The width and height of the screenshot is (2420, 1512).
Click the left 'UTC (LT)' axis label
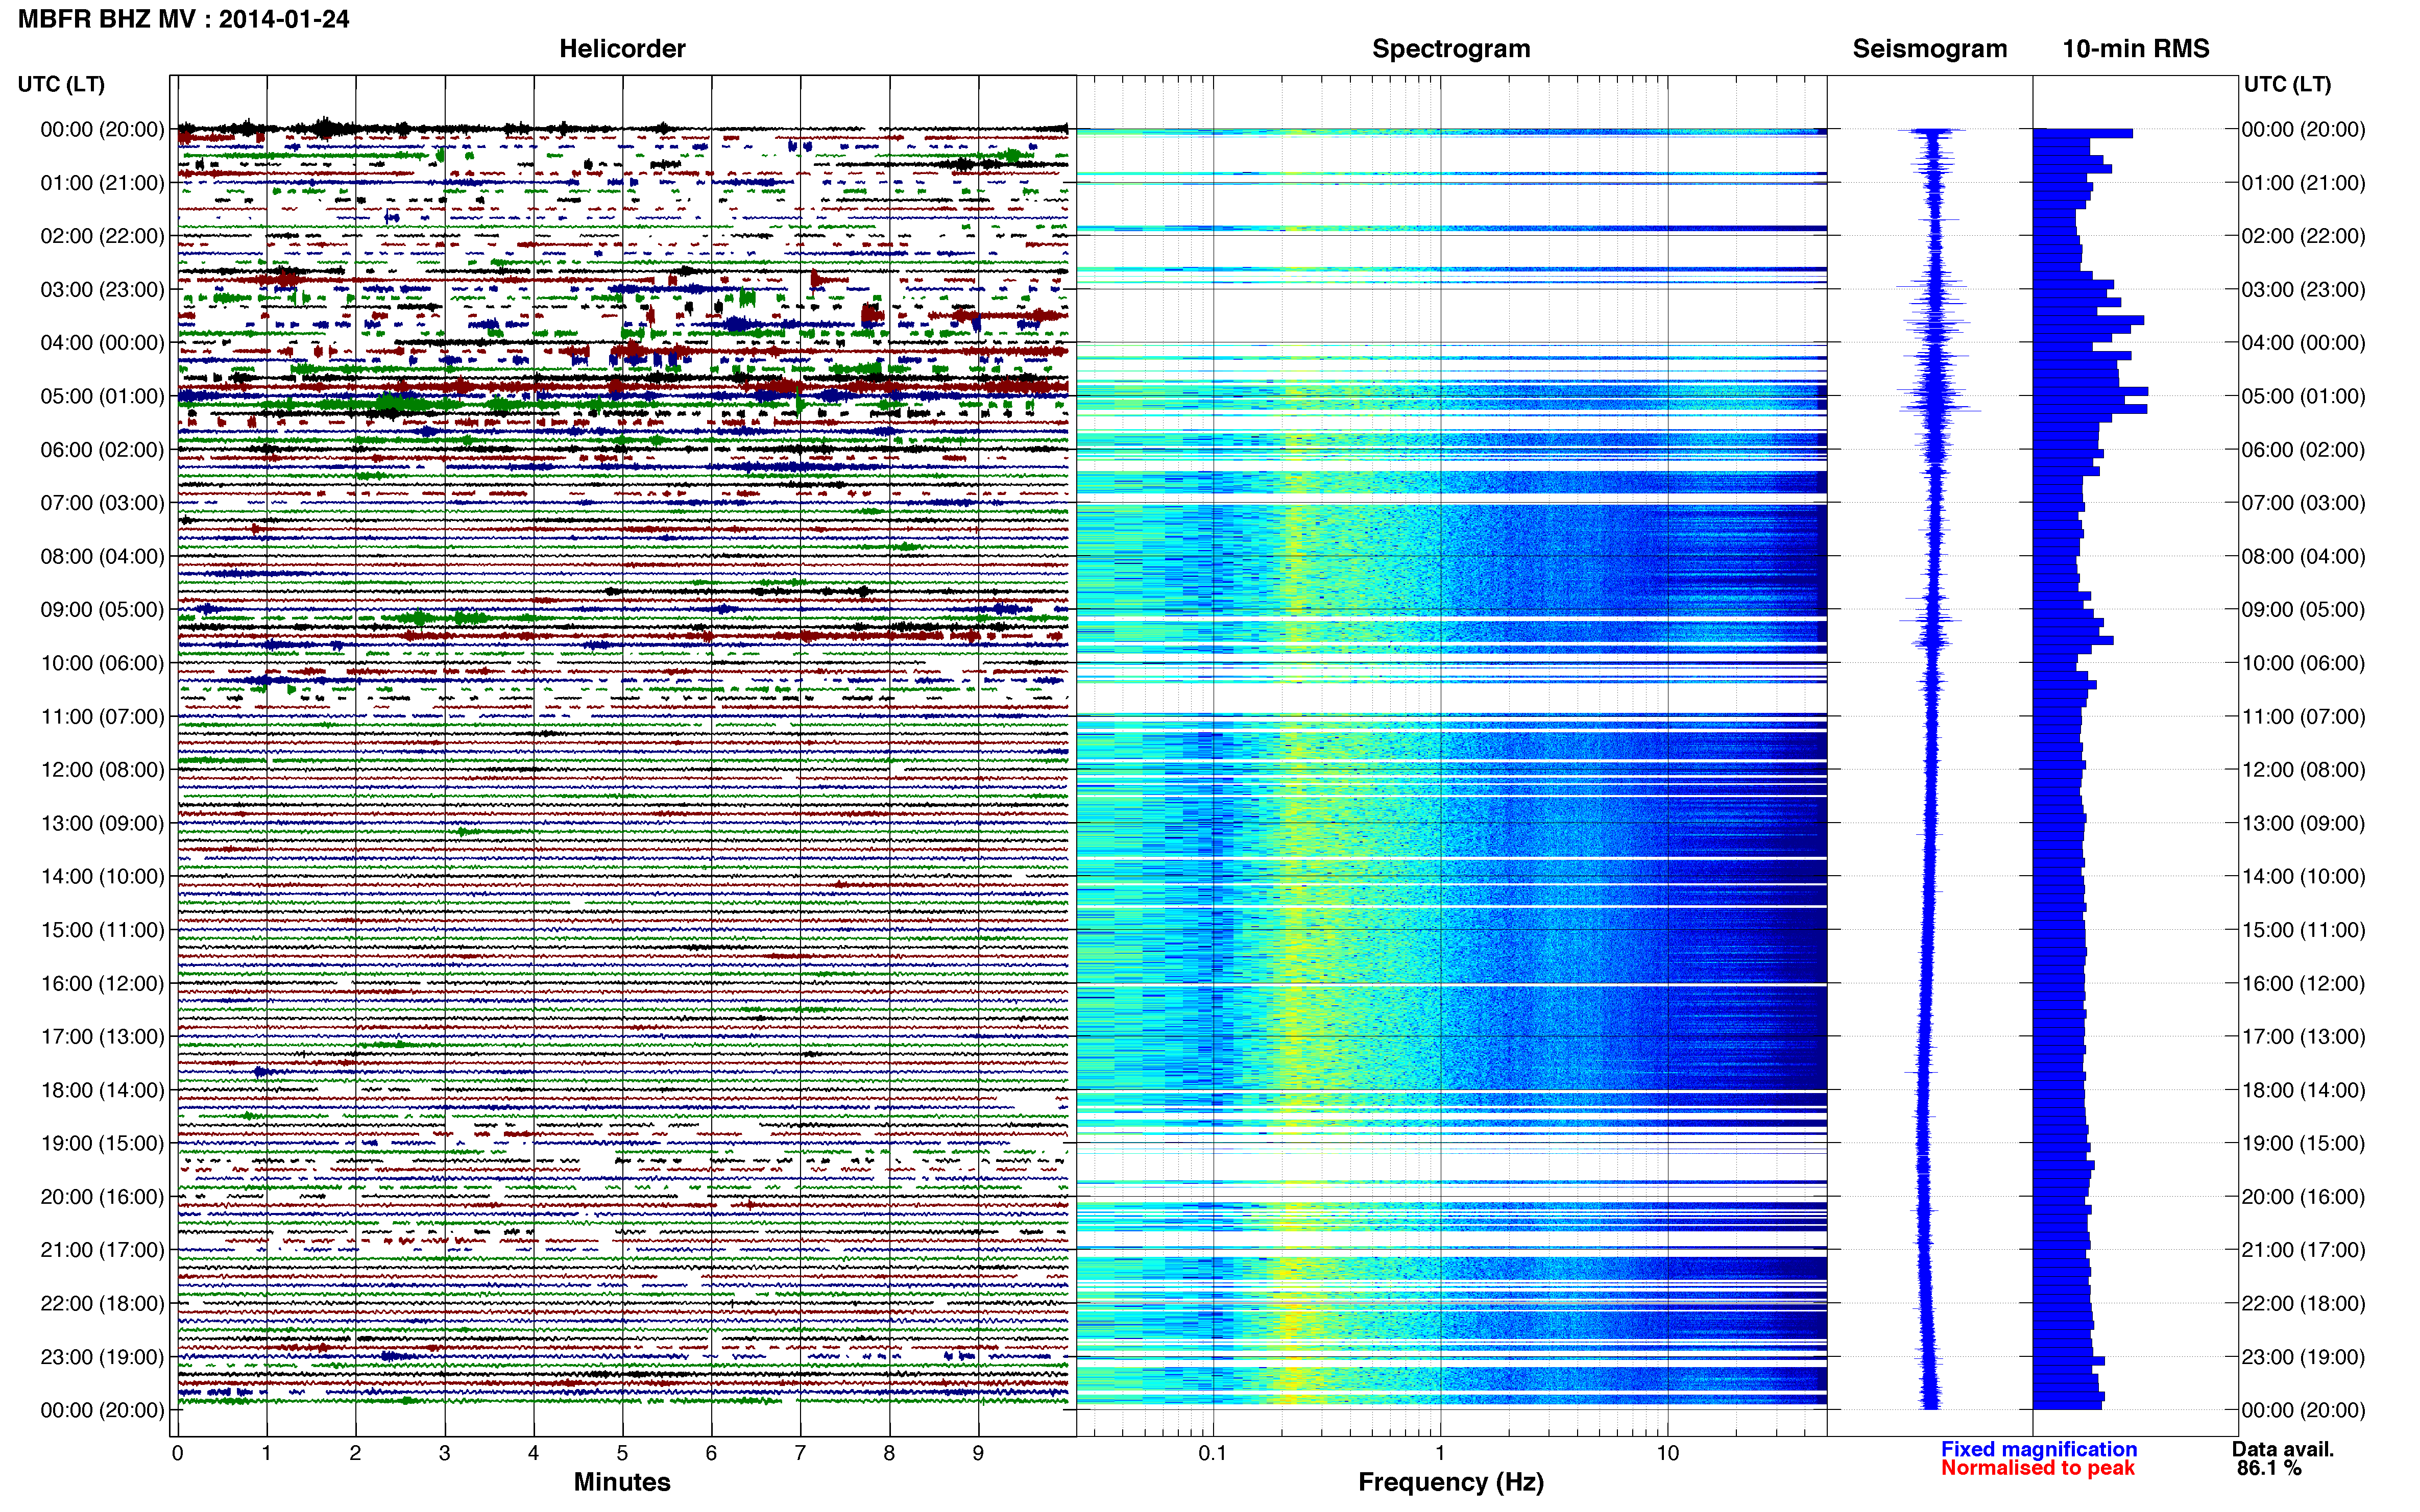click(x=61, y=84)
